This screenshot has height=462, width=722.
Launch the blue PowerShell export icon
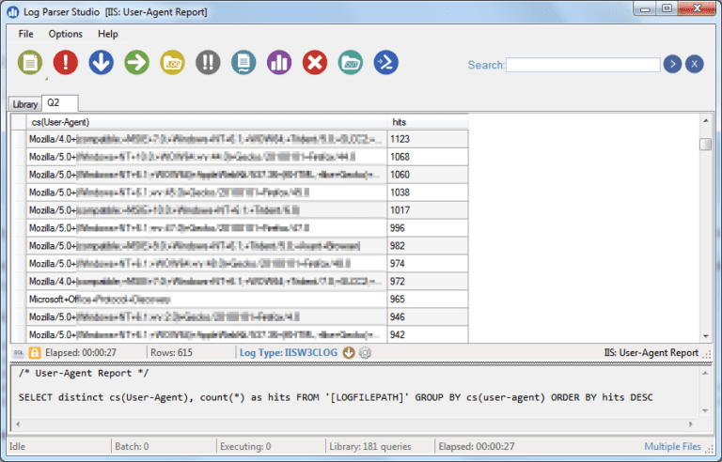[x=385, y=63]
